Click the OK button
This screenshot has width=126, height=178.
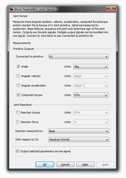click(x=45, y=164)
